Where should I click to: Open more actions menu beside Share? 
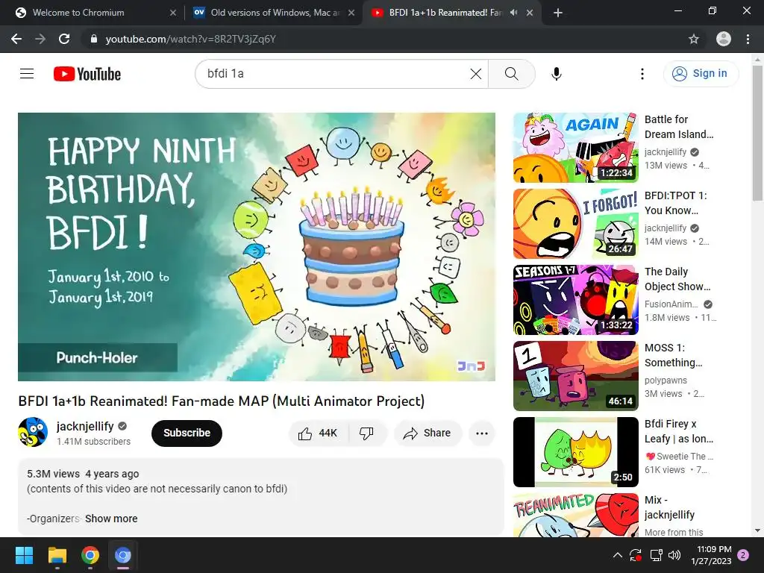482,433
